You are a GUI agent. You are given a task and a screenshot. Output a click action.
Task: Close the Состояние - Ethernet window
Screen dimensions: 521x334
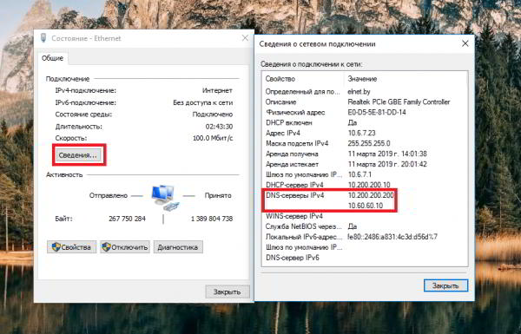point(245,38)
